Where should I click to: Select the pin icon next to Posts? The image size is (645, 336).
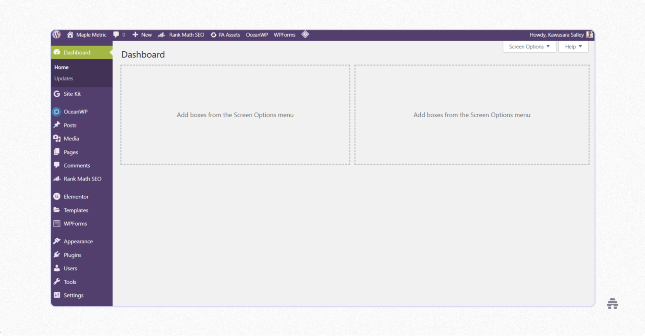click(56, 125)
